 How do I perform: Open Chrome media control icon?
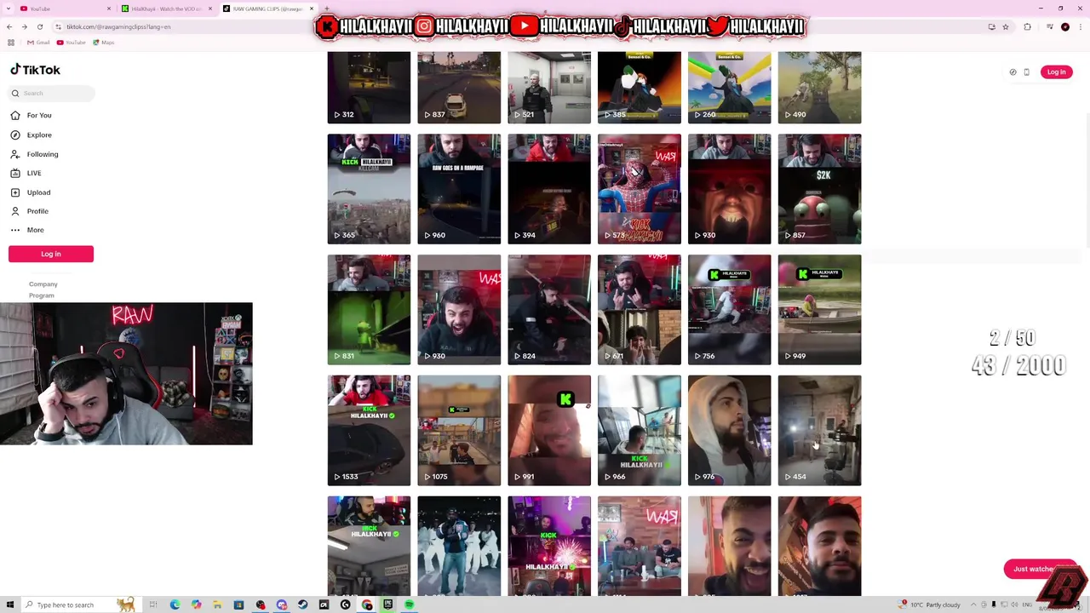1050,26
